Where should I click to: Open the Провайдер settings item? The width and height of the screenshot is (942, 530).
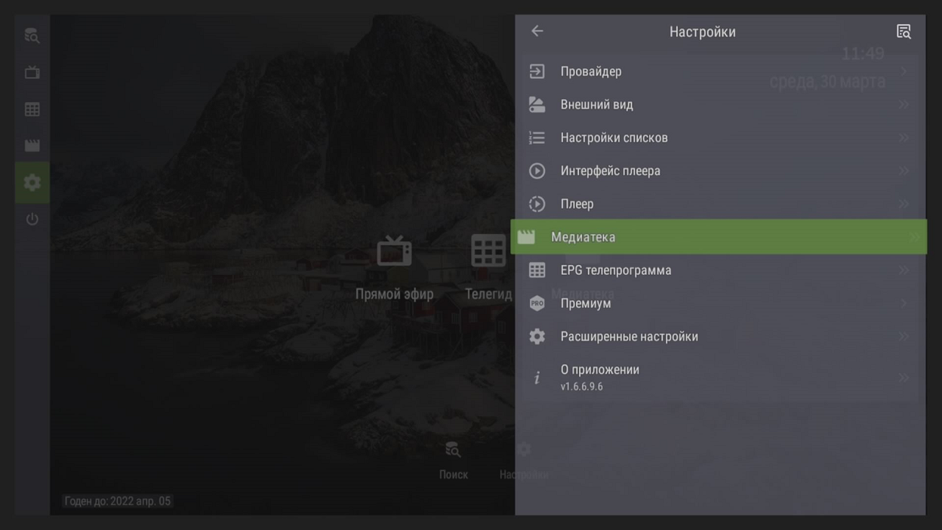click(591, 72)
